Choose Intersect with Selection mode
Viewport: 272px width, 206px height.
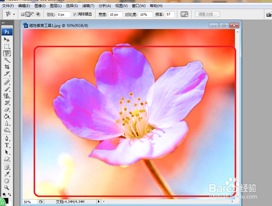click(38, 14)
